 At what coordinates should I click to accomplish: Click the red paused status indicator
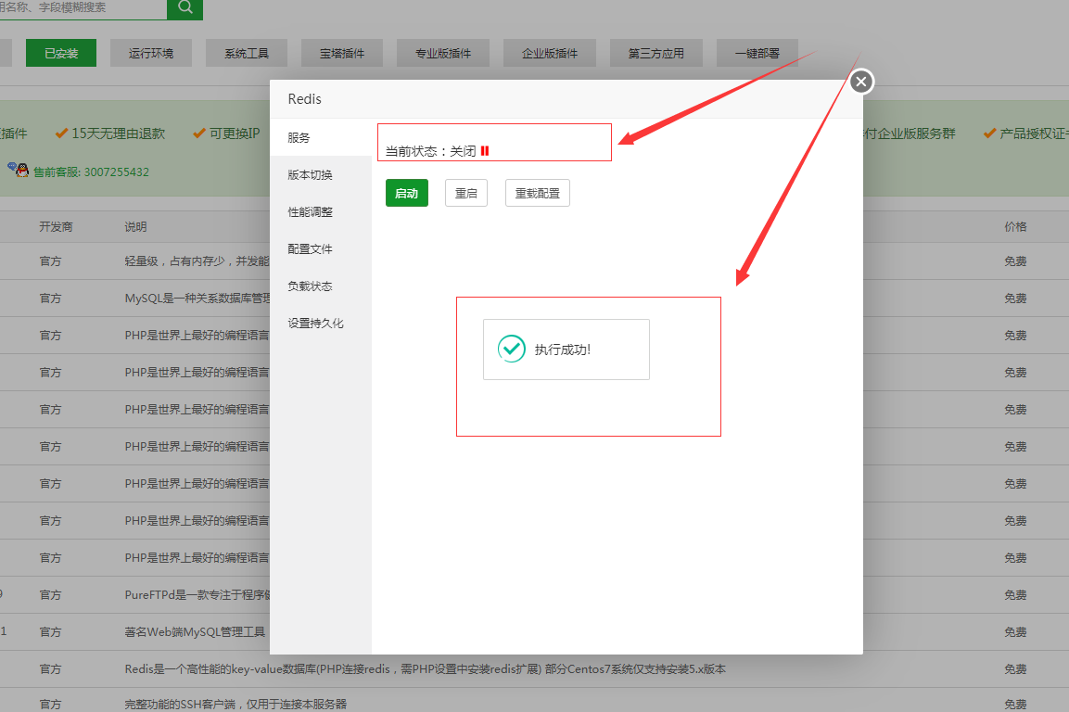click(485, 151)
